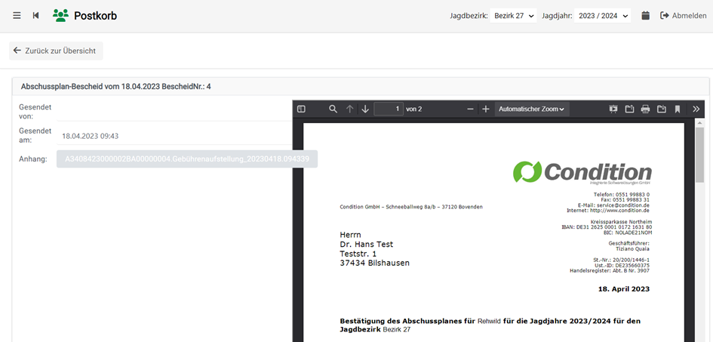This screenshot has height=342, width=713.
Task: Click Zurück zur Übersicht button
Action: [x=56, y=51]
